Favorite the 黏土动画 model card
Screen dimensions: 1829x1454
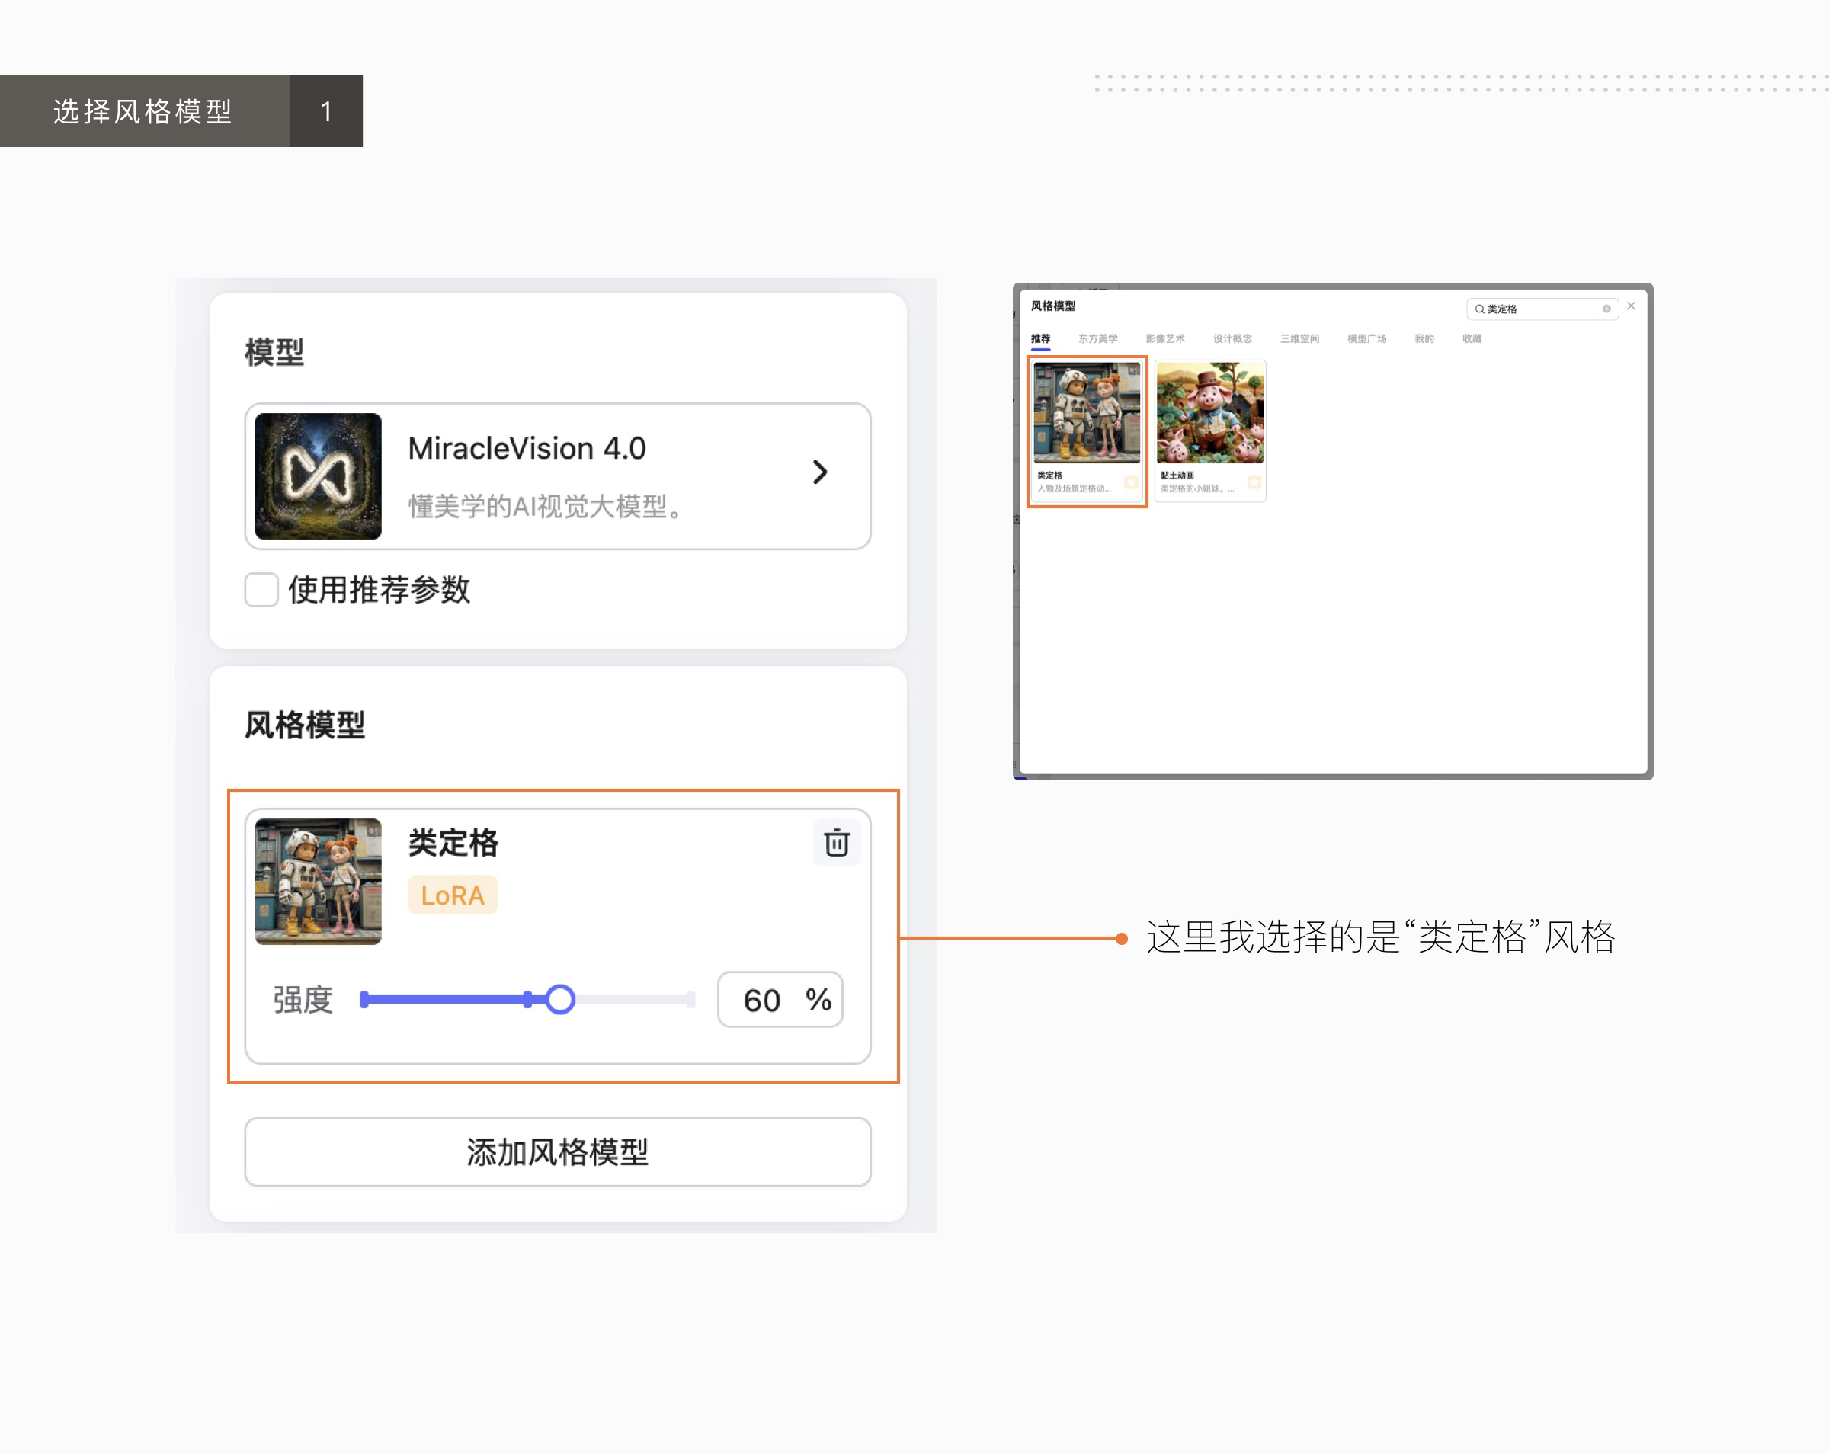click(1254, 482)
